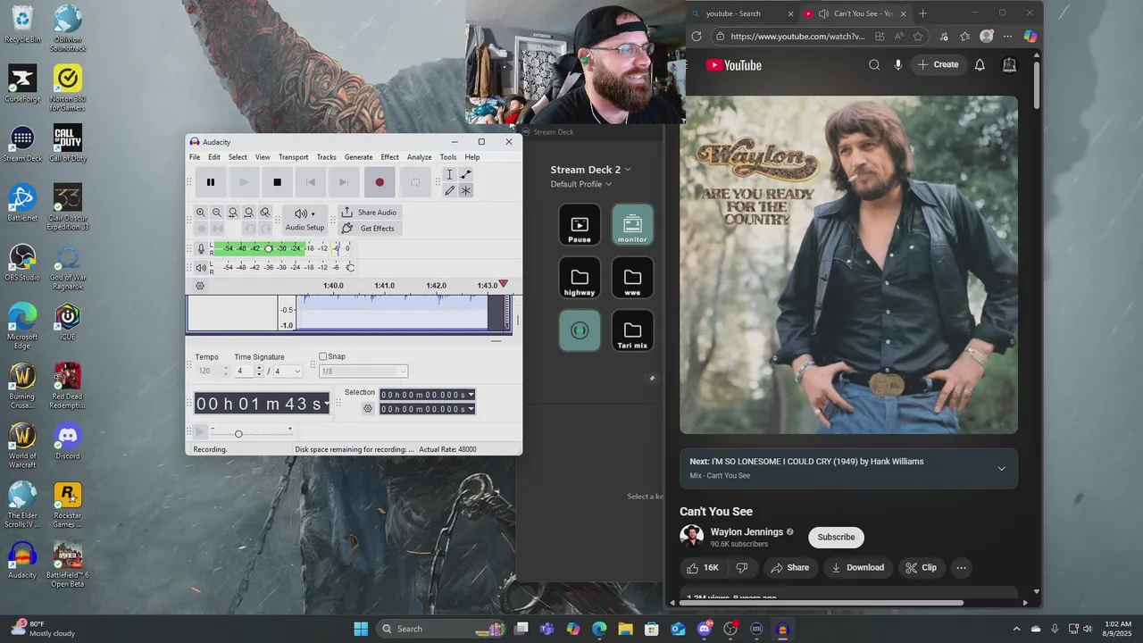Open the Analyze menu
The width and height of the screenshot is (1143, 643).
coord(419,157)
